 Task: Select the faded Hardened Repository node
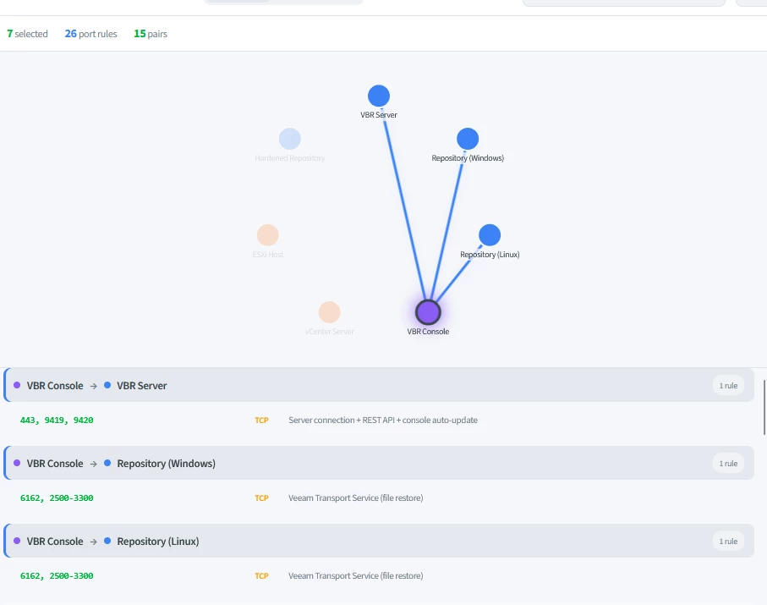[x=289, y=139]
